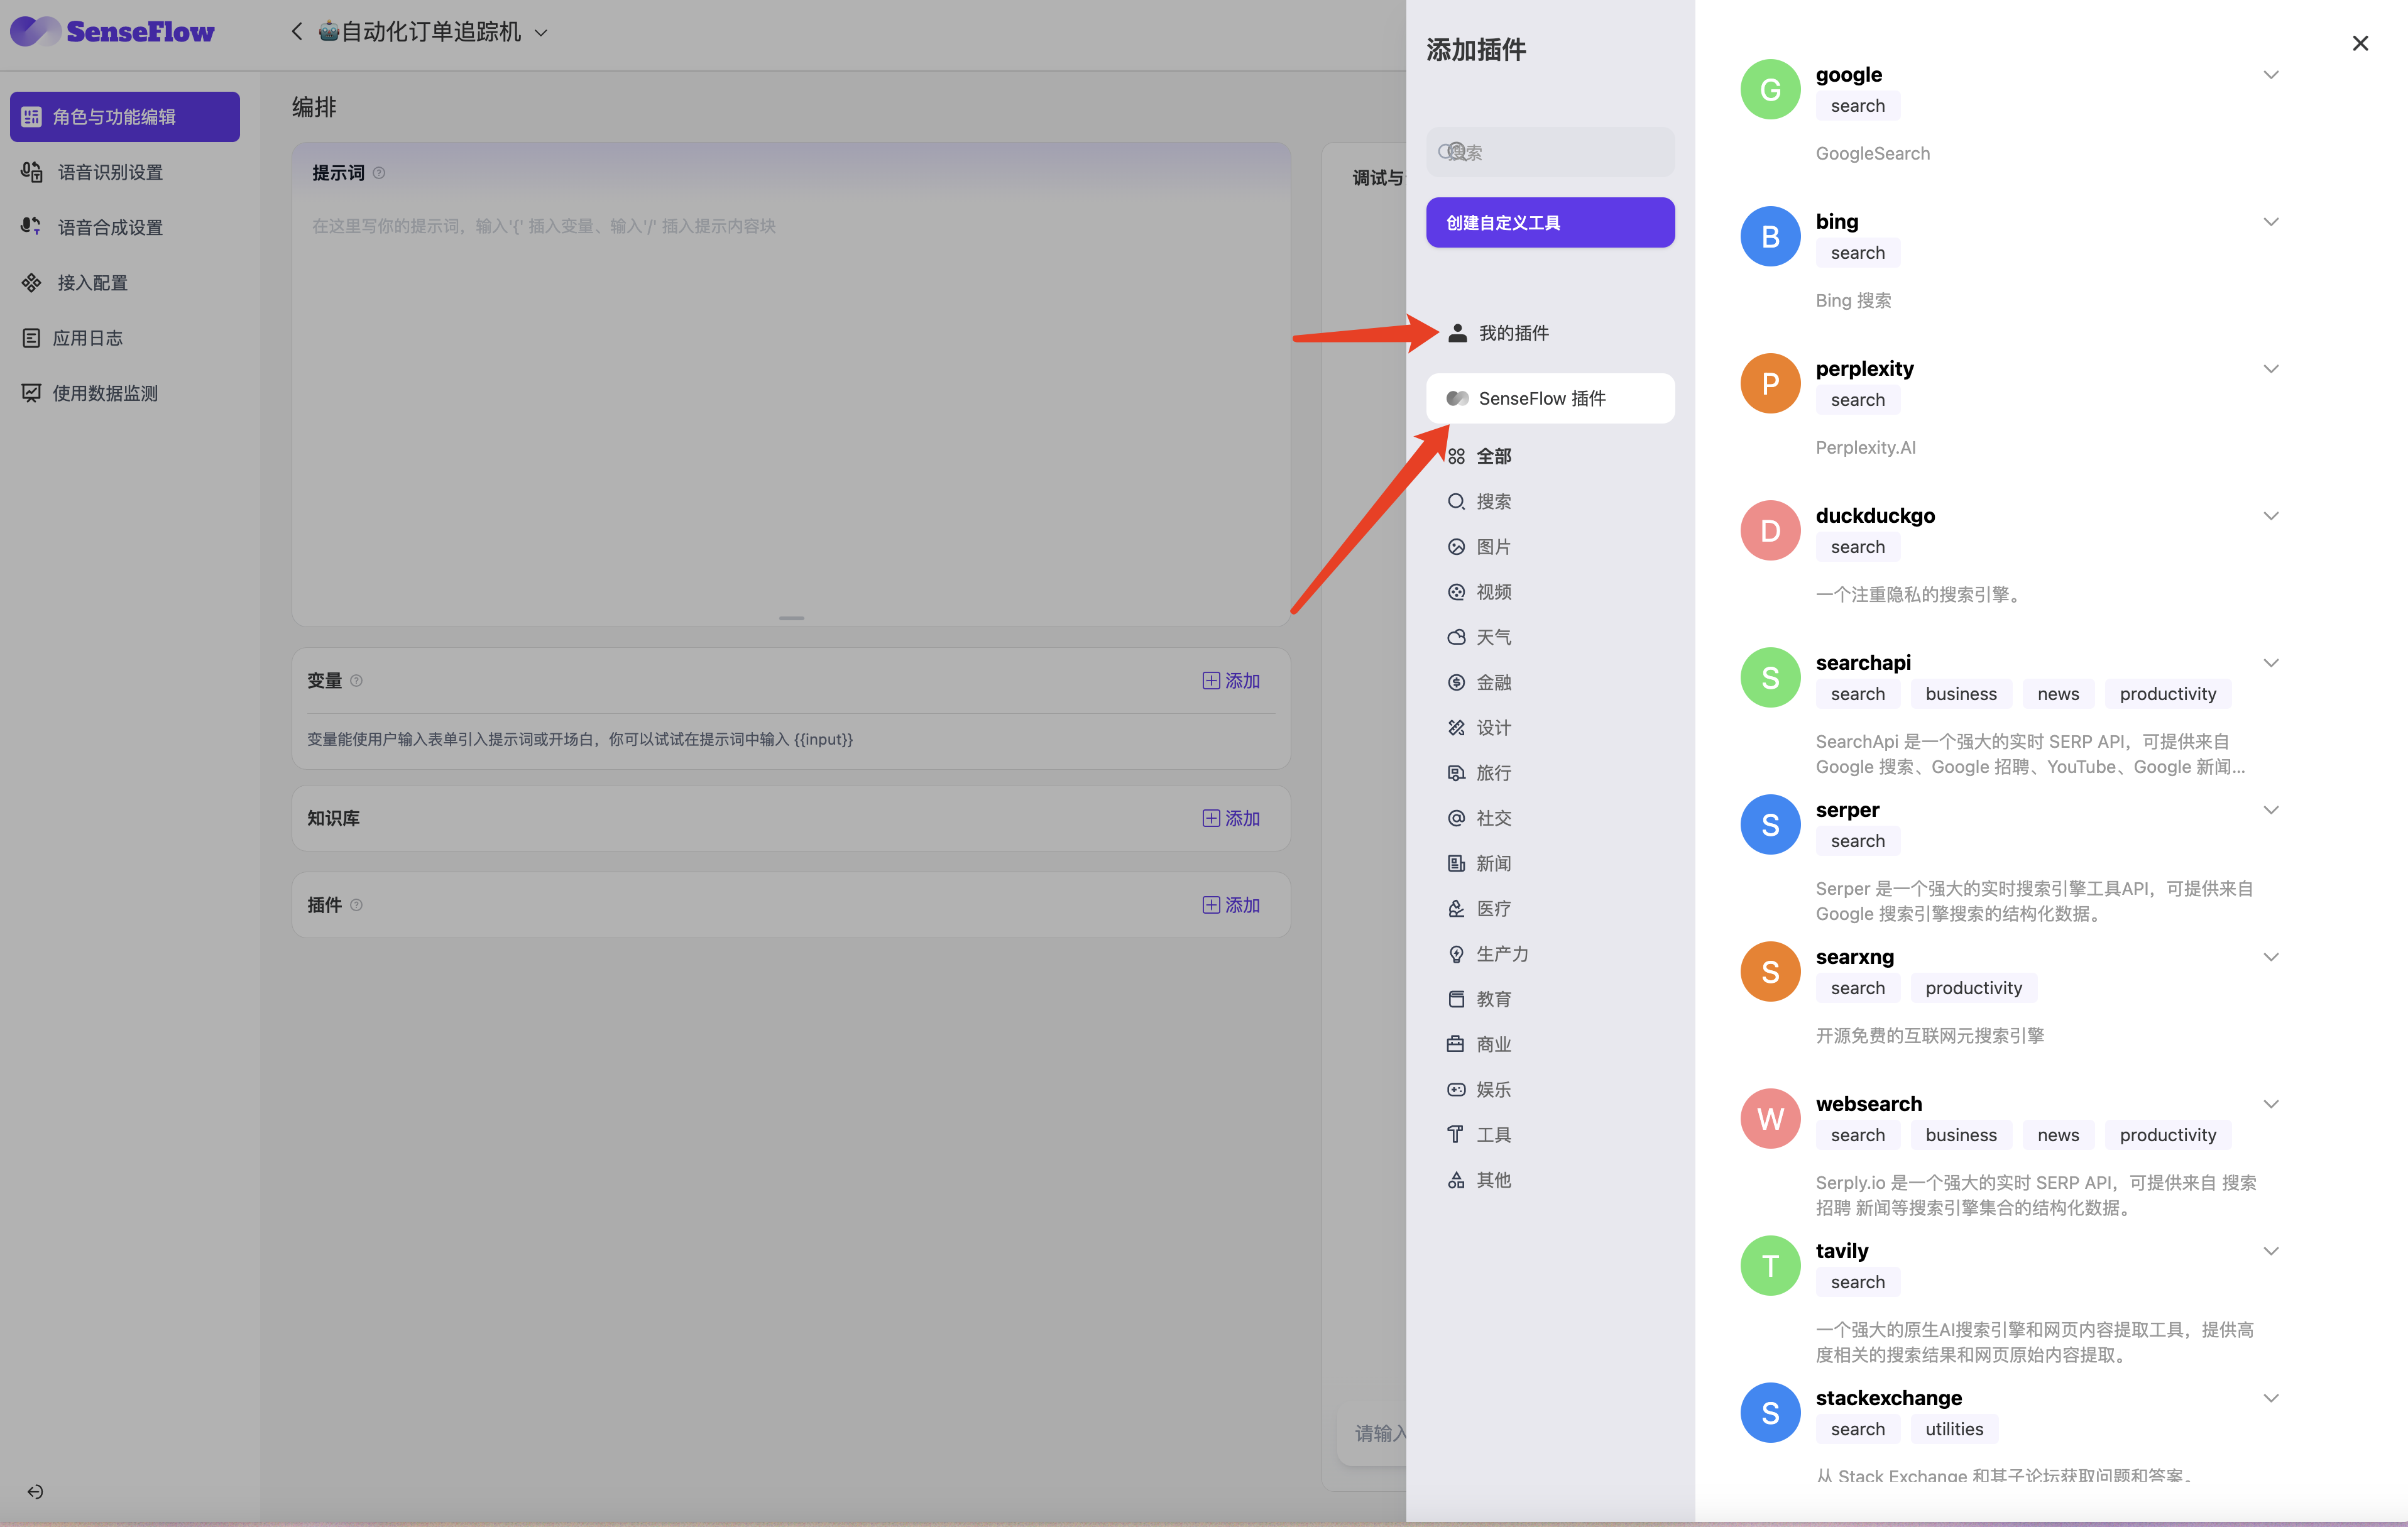
Task: Select the 图片 category
Action: coord(1479,547)
